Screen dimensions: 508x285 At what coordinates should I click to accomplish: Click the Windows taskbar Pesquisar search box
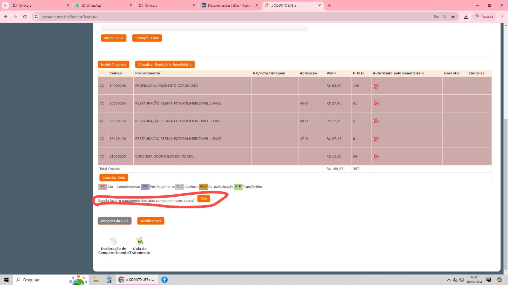click(x=51, y=280)
